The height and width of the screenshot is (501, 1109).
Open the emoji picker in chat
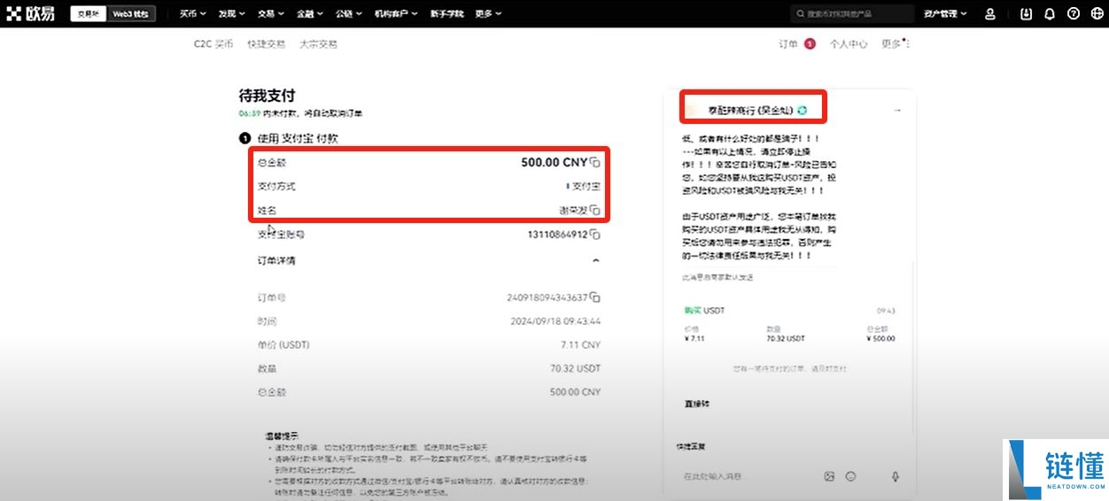coord(850,476)
